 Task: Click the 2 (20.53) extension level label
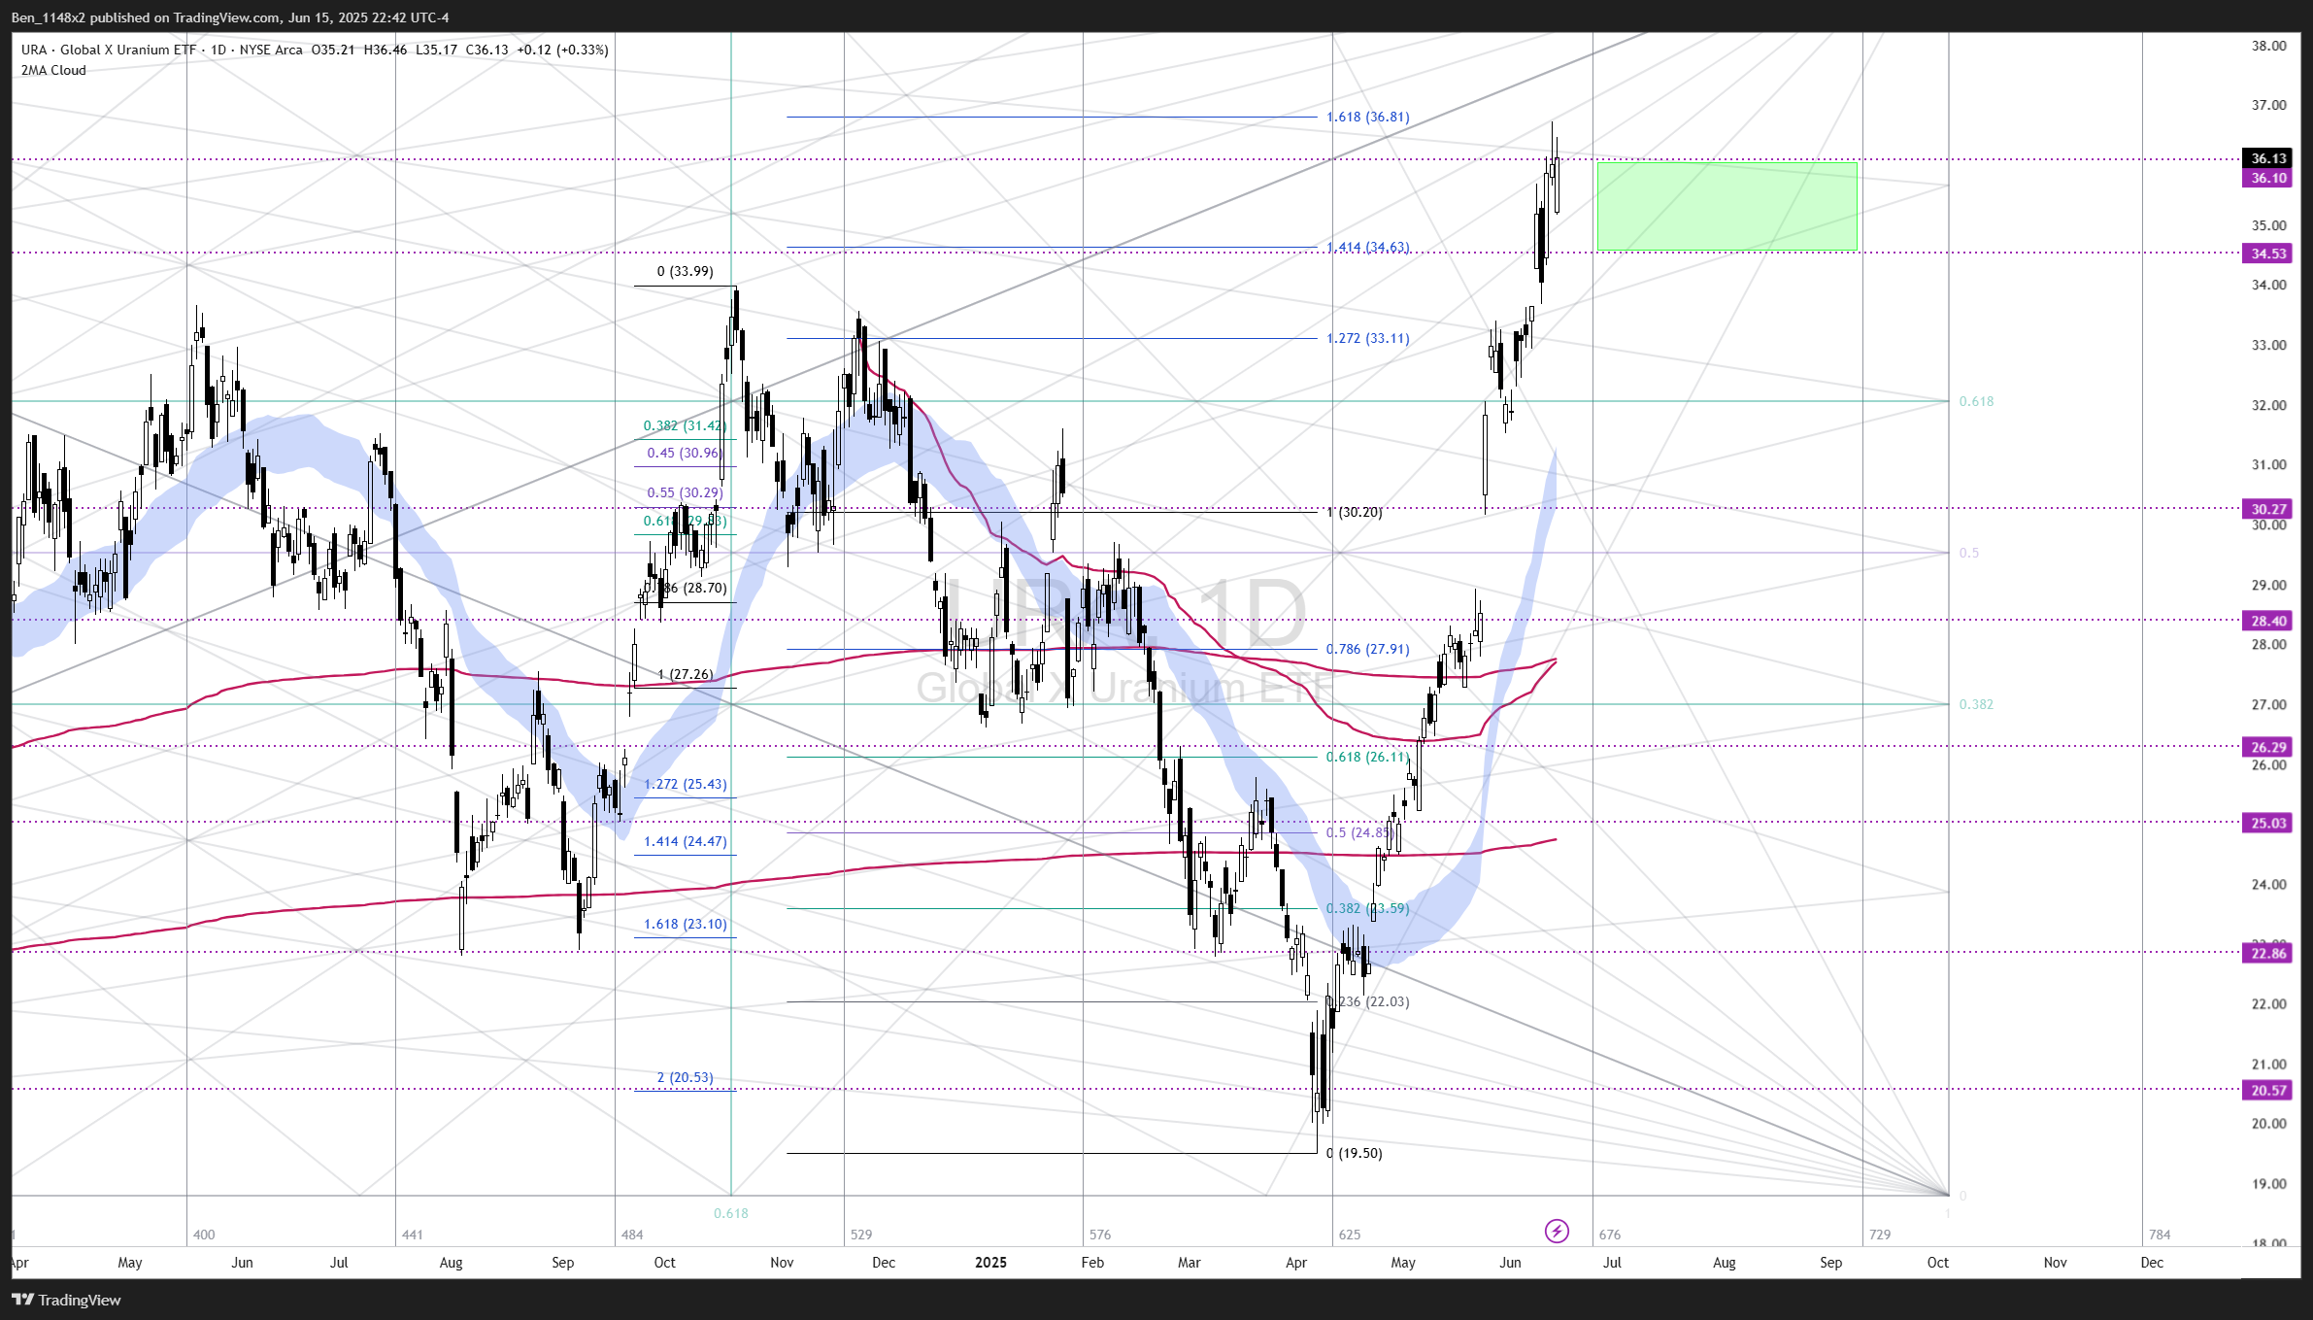[x=685, y=1077]
